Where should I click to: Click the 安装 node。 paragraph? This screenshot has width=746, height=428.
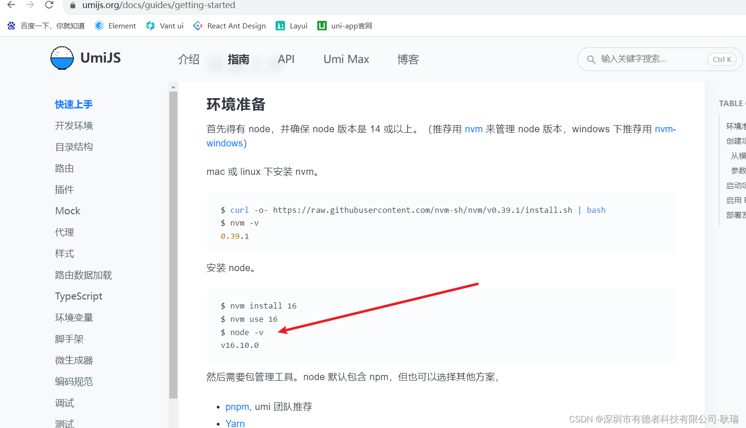pyautogui.click(x=232, y=268)
